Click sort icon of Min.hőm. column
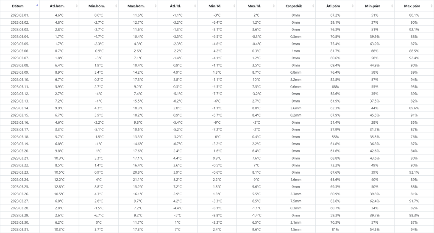This screenshot has width=434, height=233. [x=116, y=6]
